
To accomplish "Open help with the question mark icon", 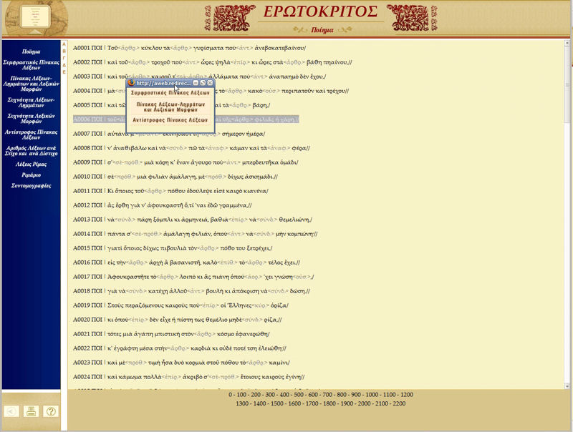I will point(50,411).
